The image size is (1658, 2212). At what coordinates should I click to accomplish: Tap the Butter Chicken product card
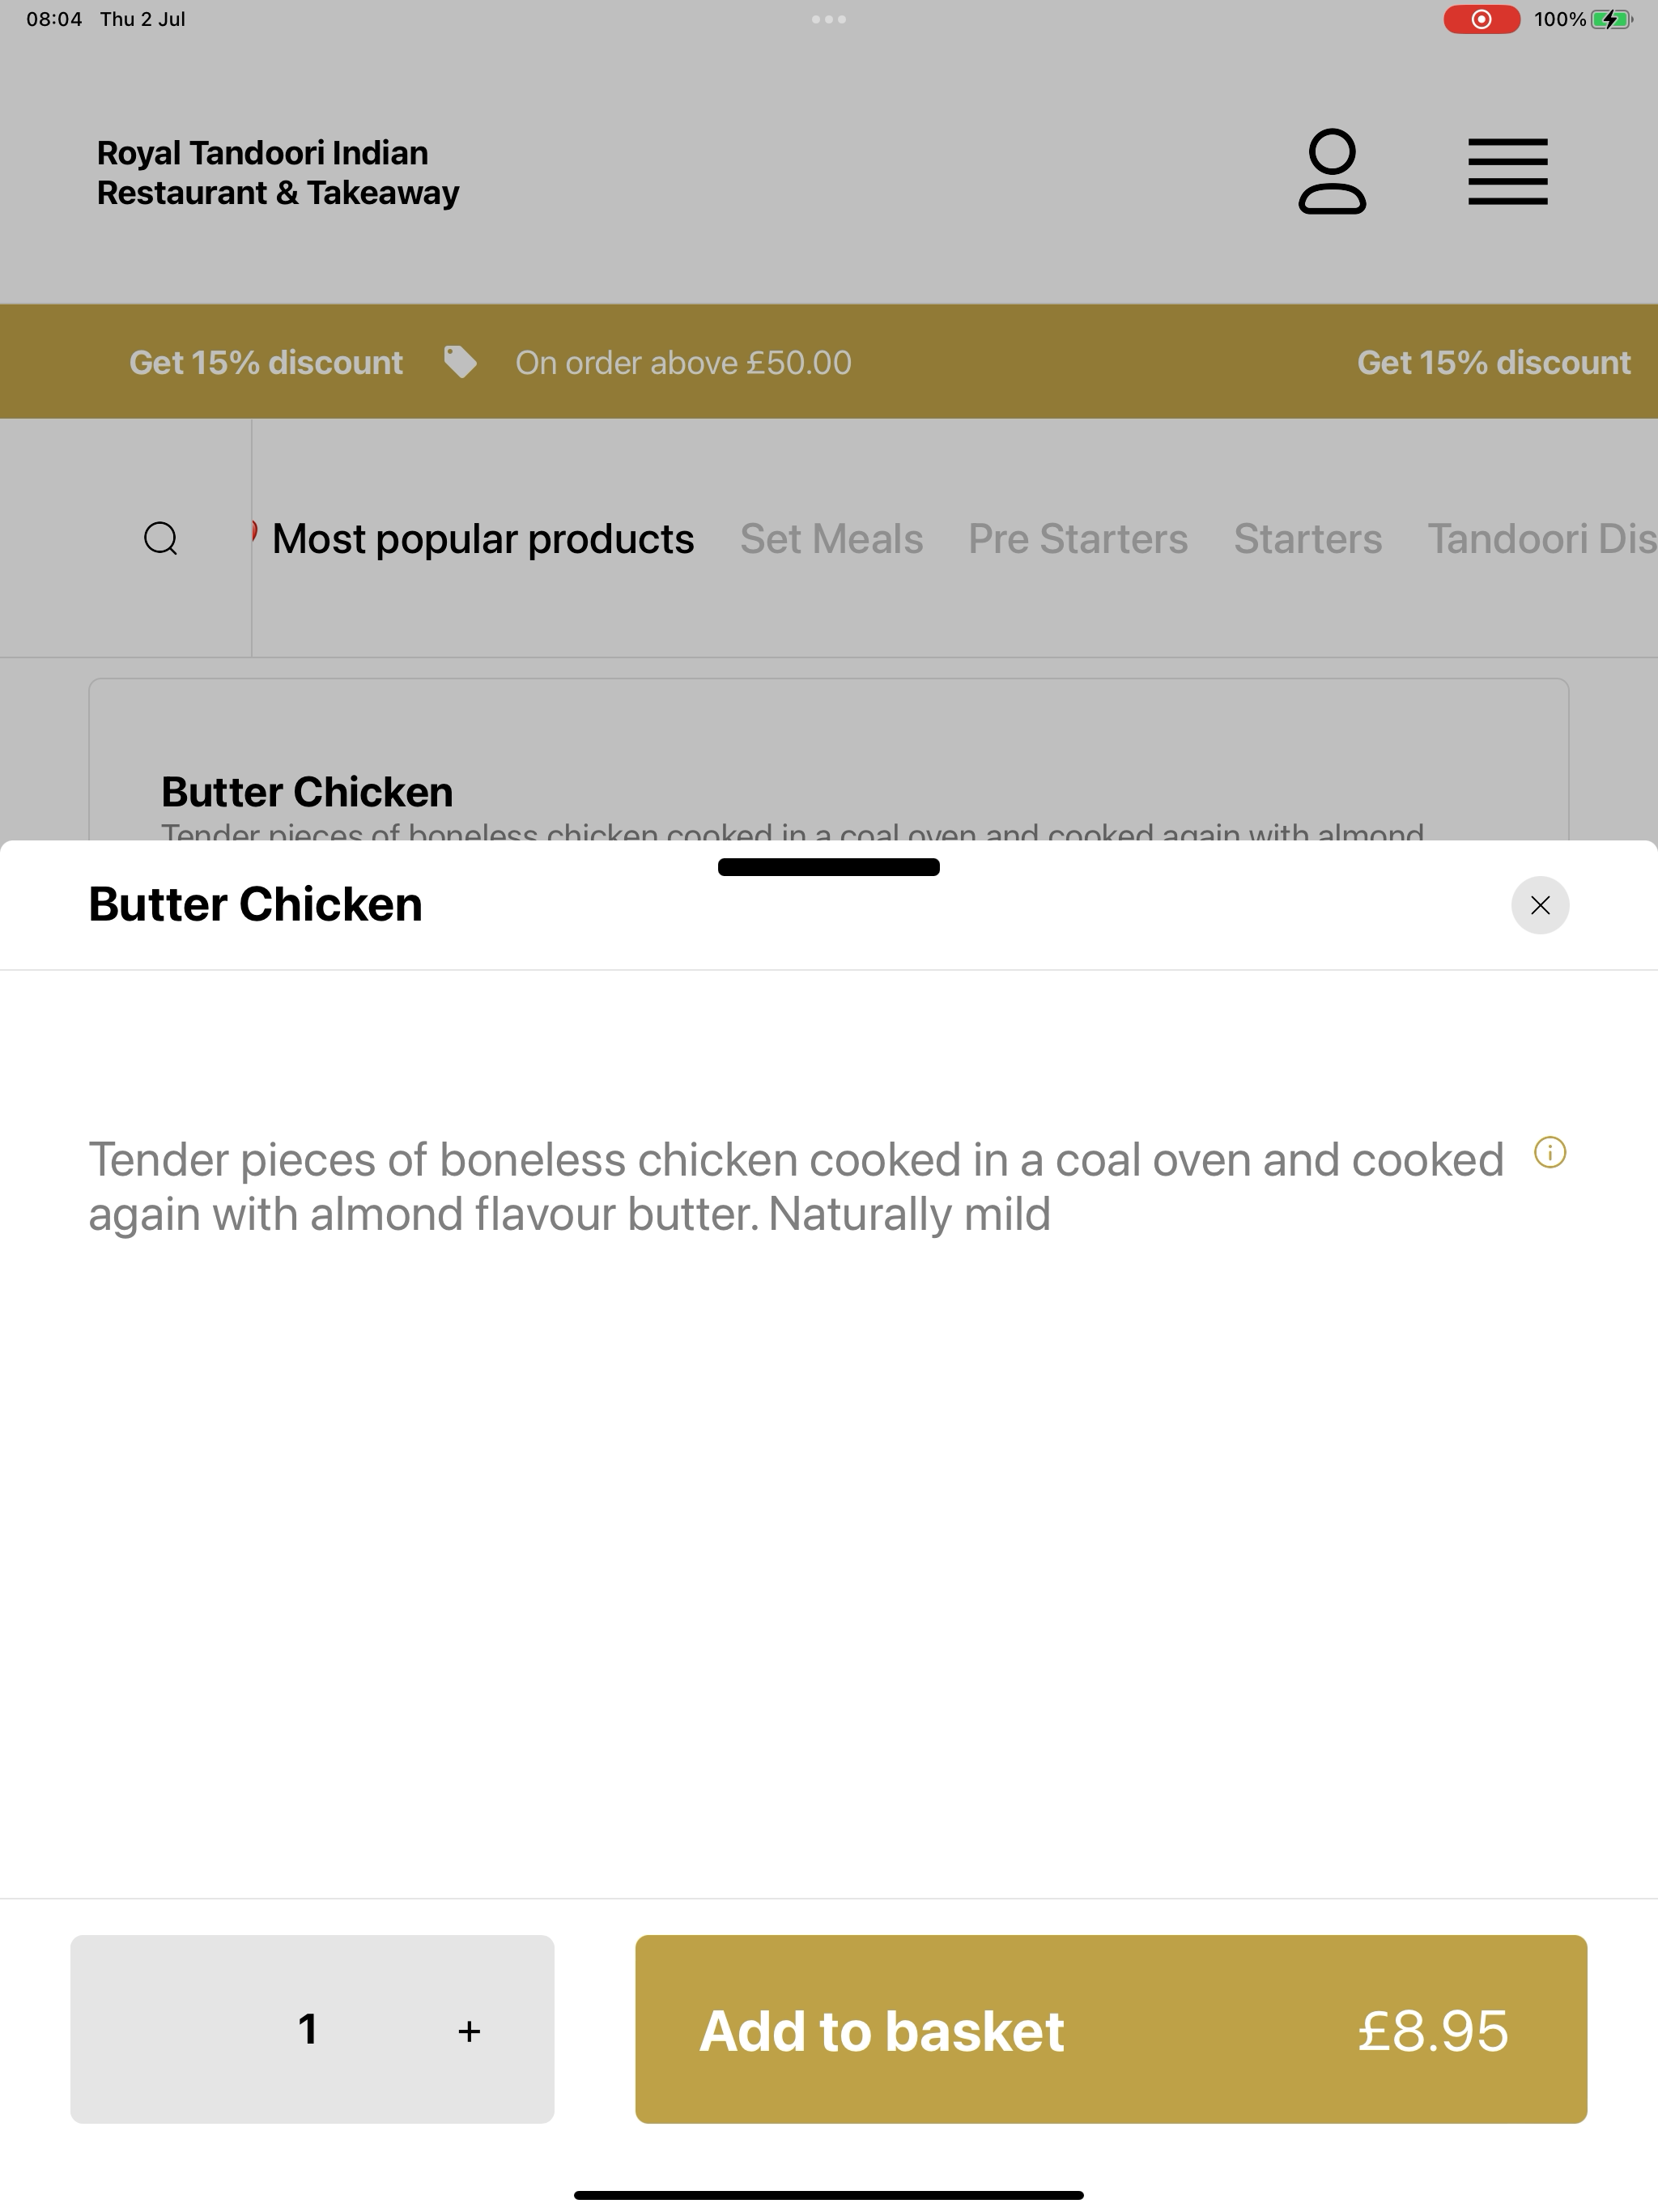tap(829, 760)
